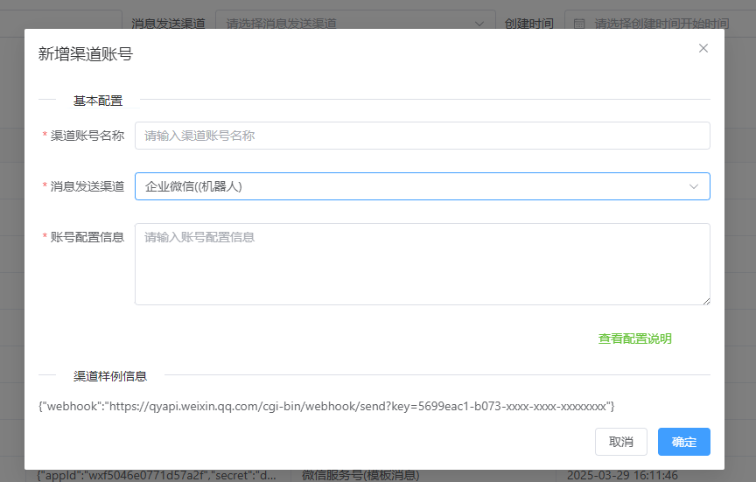Click the 取消 button
Image resolution: width=756 pixels, height=482 pixels.
tap(620, 442)
